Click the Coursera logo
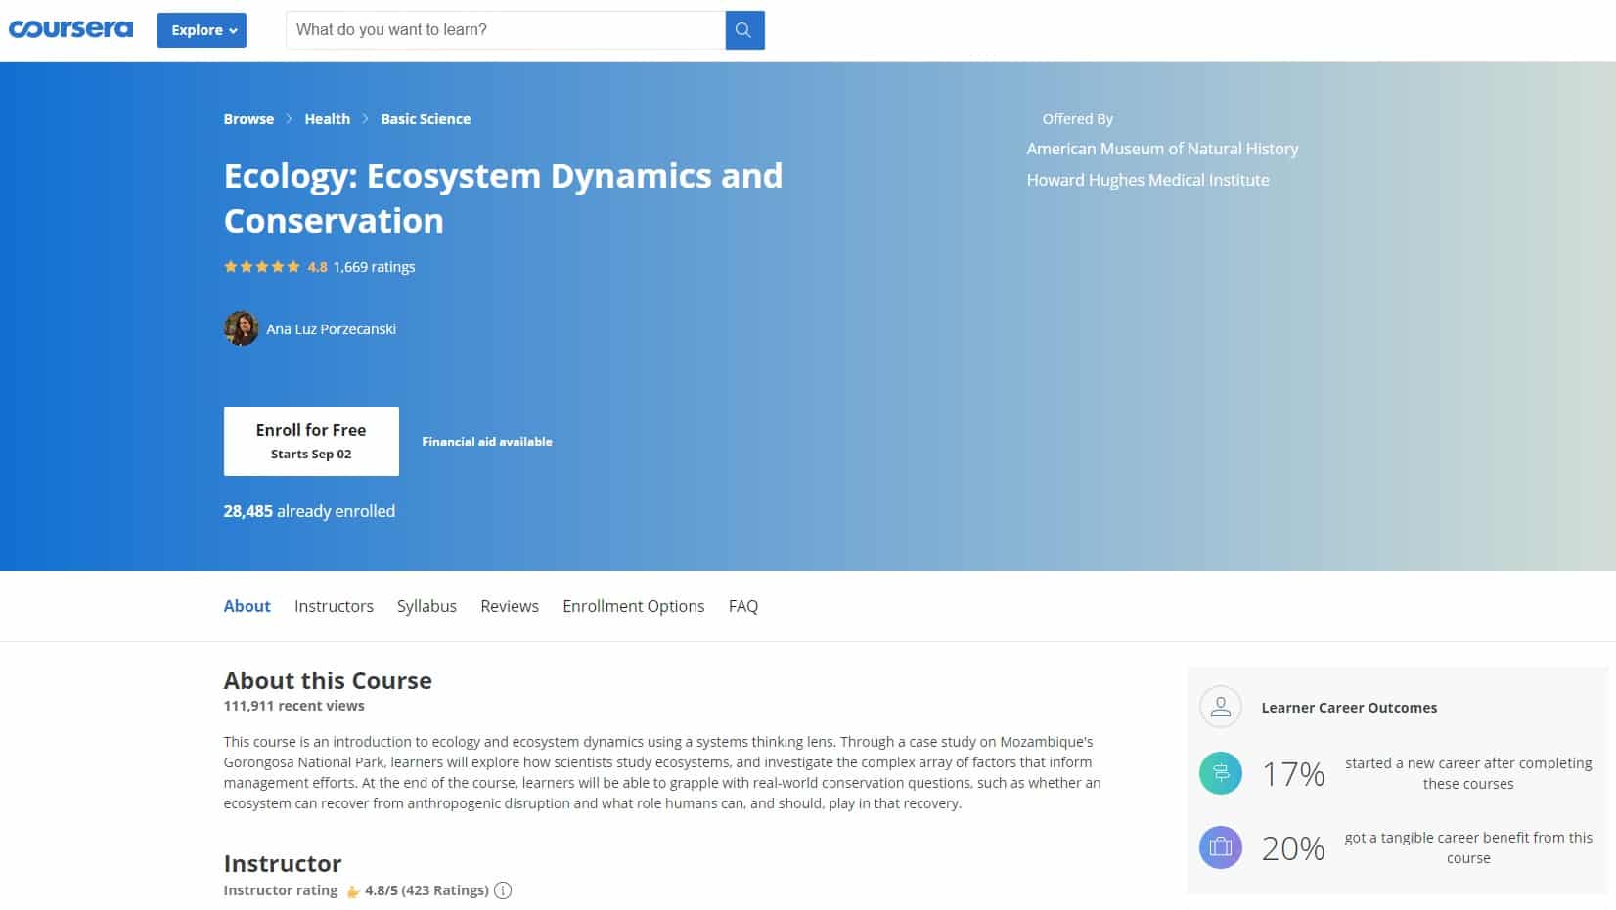This screenshot has height=910, width=1616. click(70, 29)
